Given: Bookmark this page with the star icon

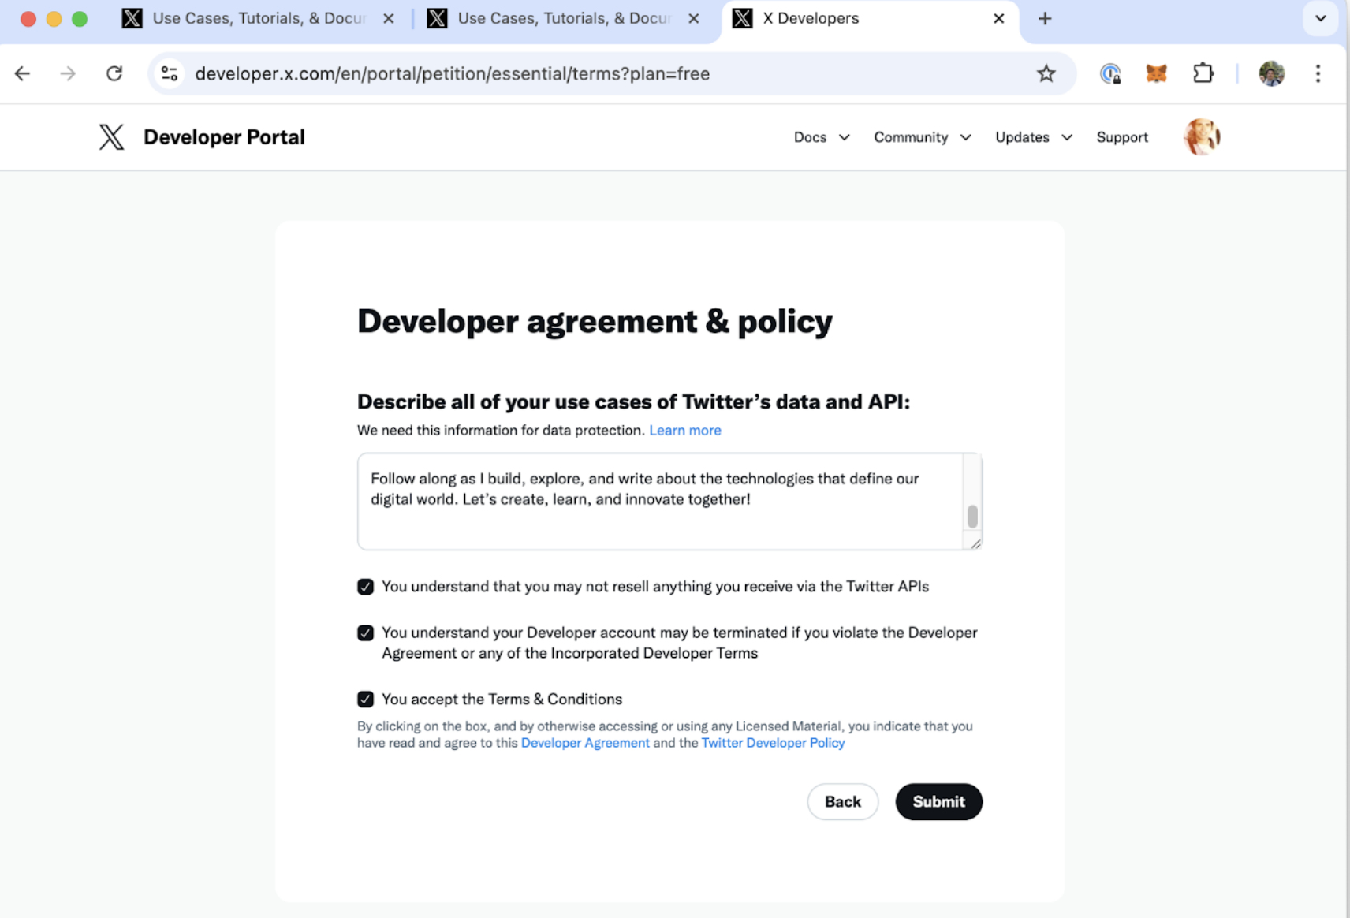Looking at the screenshot, I should pos(1046,73).
